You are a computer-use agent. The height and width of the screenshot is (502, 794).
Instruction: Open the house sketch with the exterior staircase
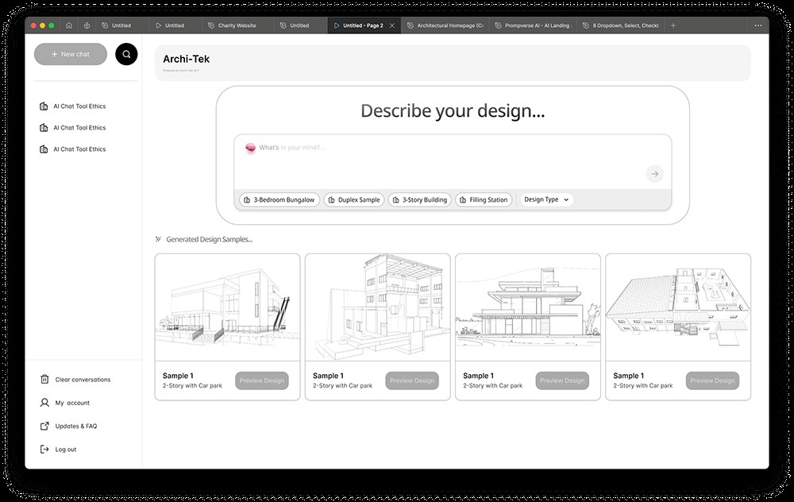pyautogui.click(x=227, y=308)
